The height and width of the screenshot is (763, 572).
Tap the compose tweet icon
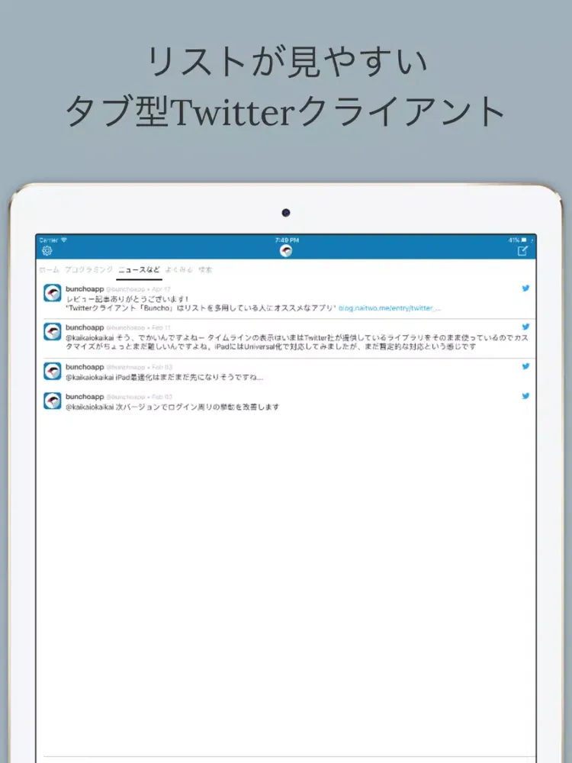(x=522, y=251)
